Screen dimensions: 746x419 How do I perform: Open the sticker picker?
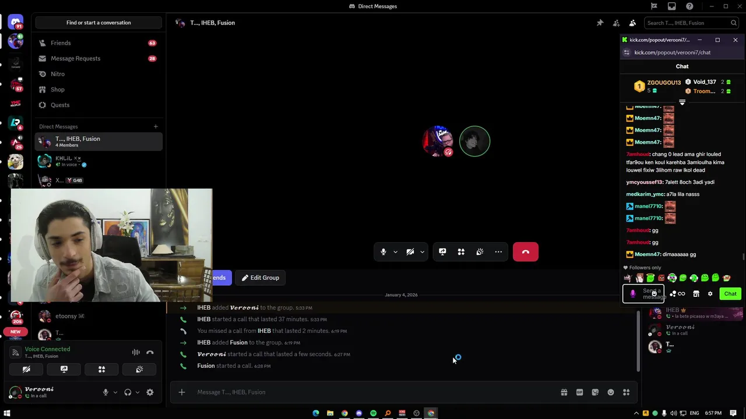coord(595,392)
